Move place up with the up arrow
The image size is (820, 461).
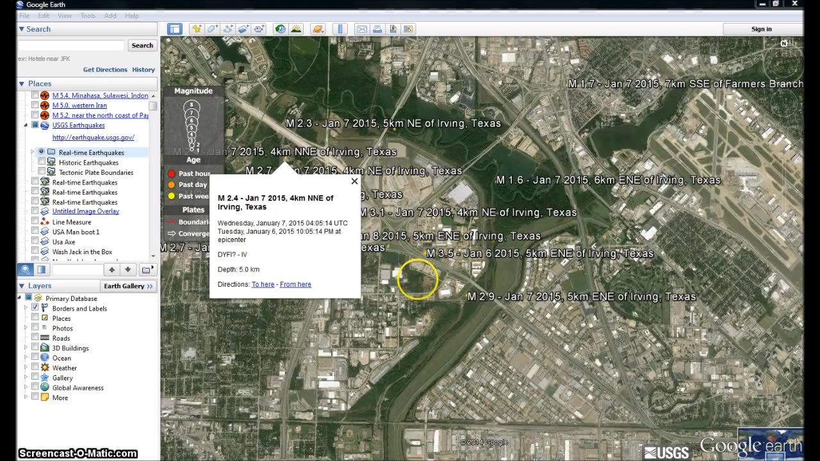pos(111,270)
